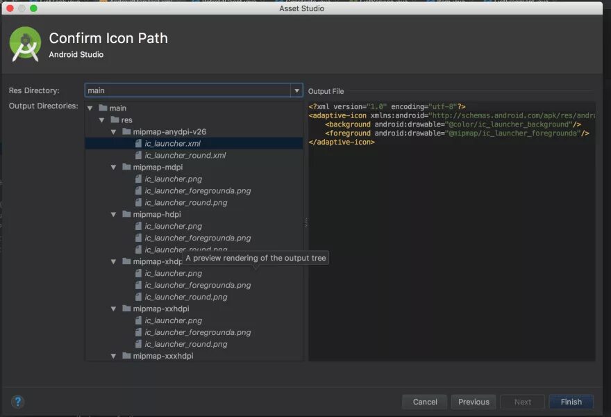The height and width of the screenshot is (417, 611).
Task: Open the Res Directory dropdown arrow
Action: click(x=296, y=90)
